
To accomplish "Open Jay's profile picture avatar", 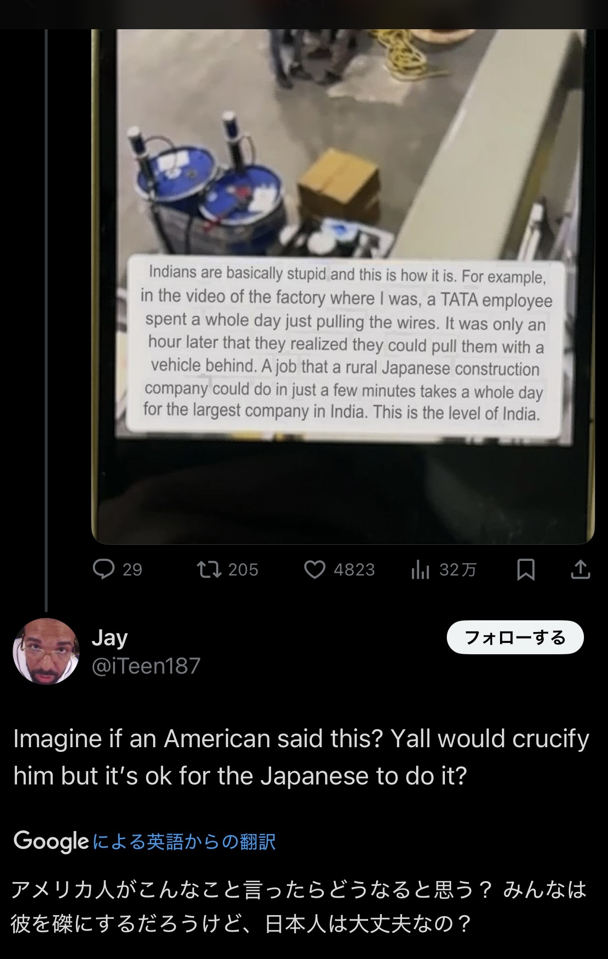I will tap(46, 651).
